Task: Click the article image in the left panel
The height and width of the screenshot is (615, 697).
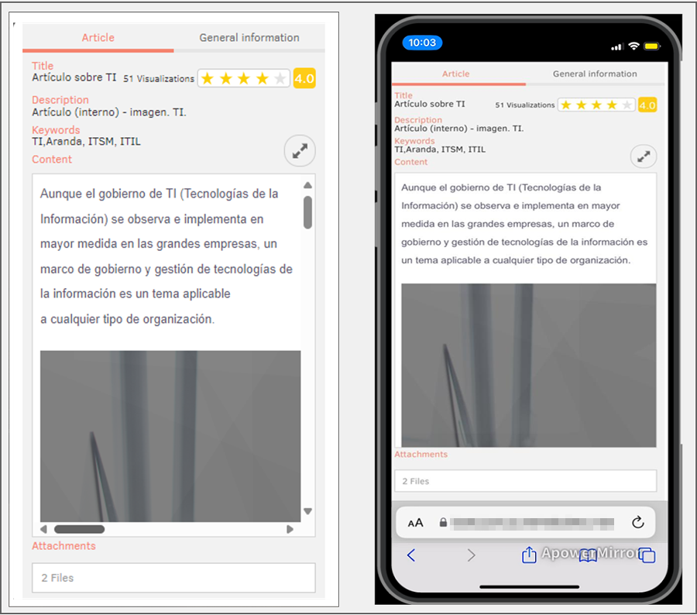Action: 170,436
